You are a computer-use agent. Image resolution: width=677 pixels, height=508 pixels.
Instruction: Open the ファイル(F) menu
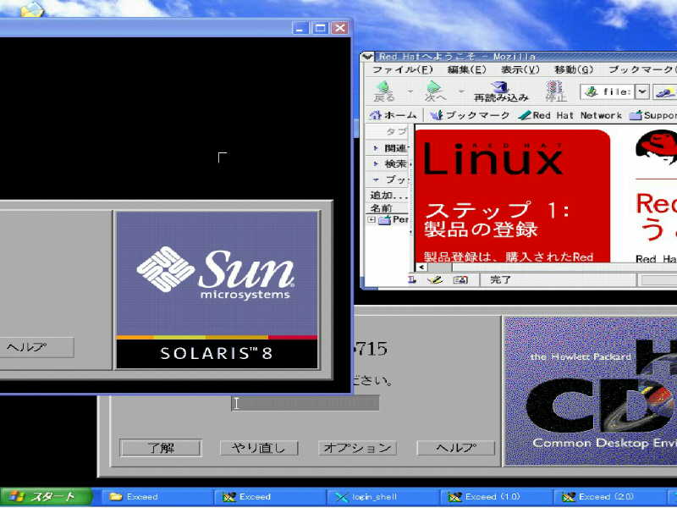(x=403, y=69)
